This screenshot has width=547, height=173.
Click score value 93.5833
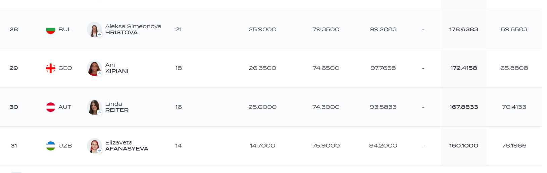coord(383,107)
